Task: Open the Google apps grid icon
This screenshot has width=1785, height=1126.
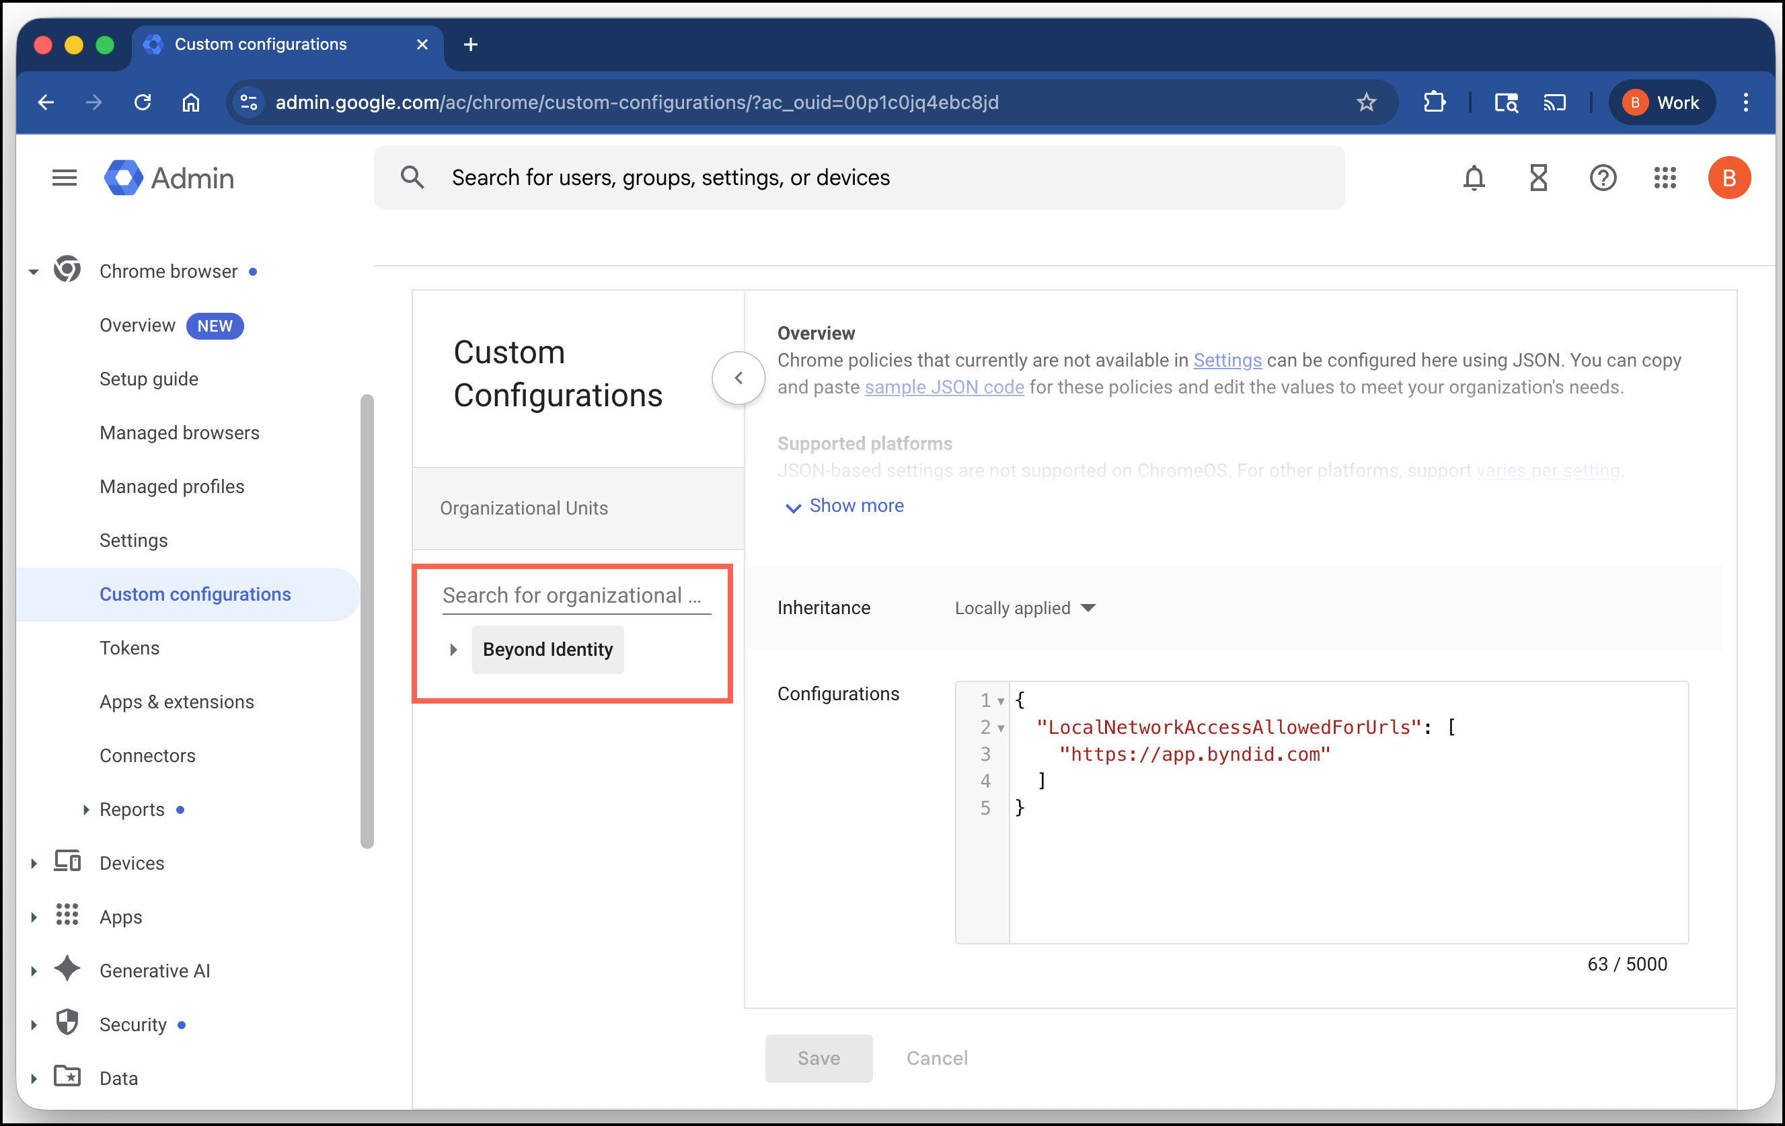Action: (x=1665, y=178)
